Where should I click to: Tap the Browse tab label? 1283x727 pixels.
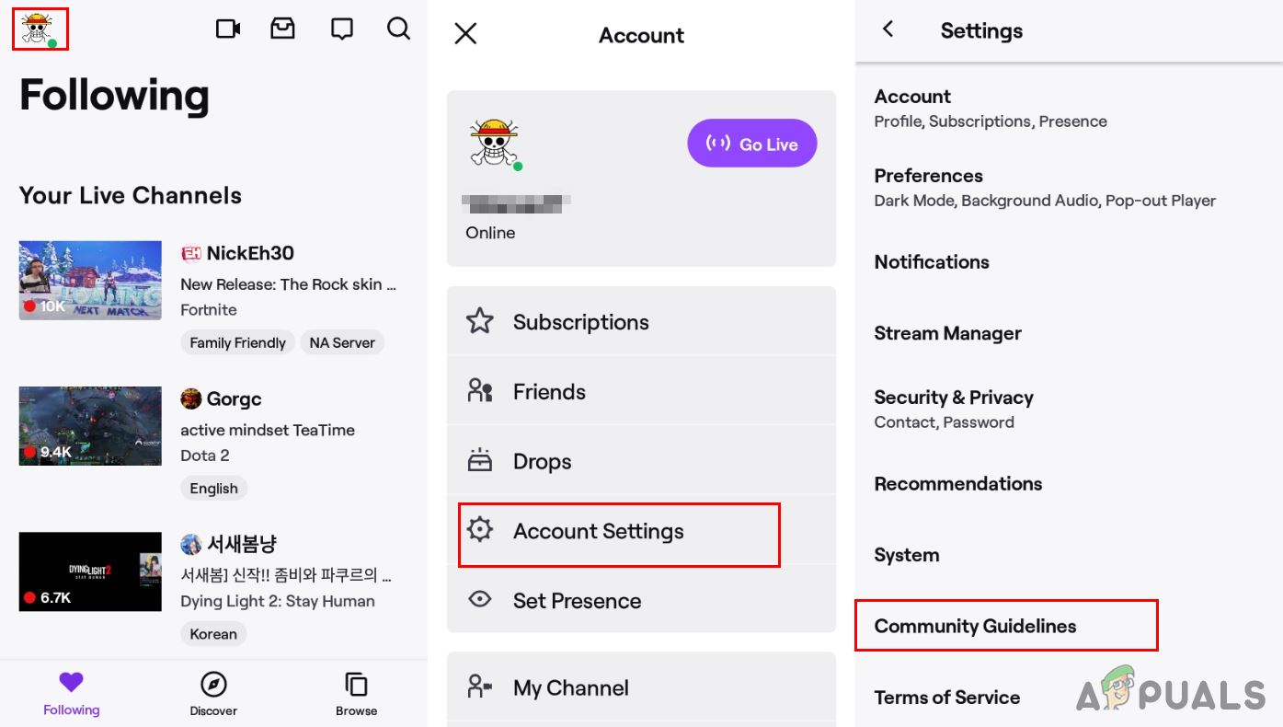pos(356,710)
